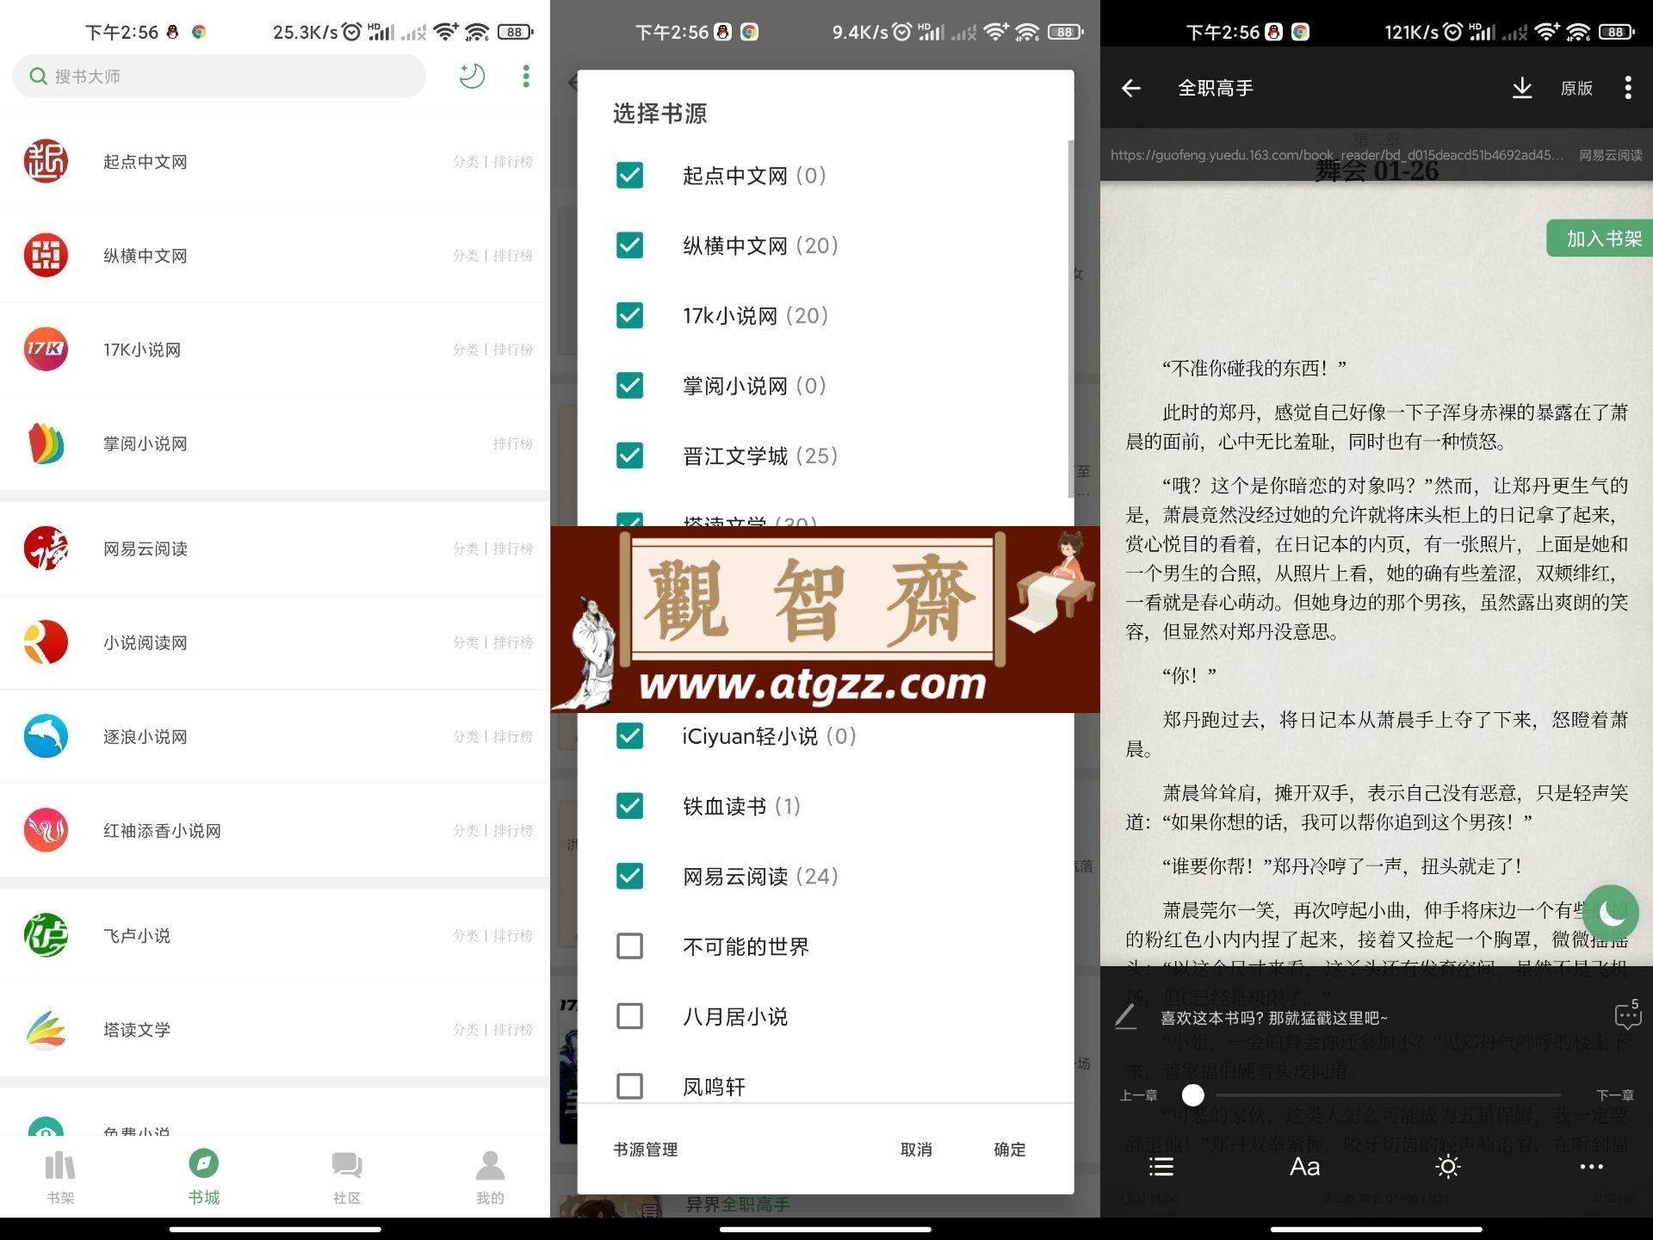
Task: Tap green 加入书架 button in reader
Action: [x=1601, y=239]
